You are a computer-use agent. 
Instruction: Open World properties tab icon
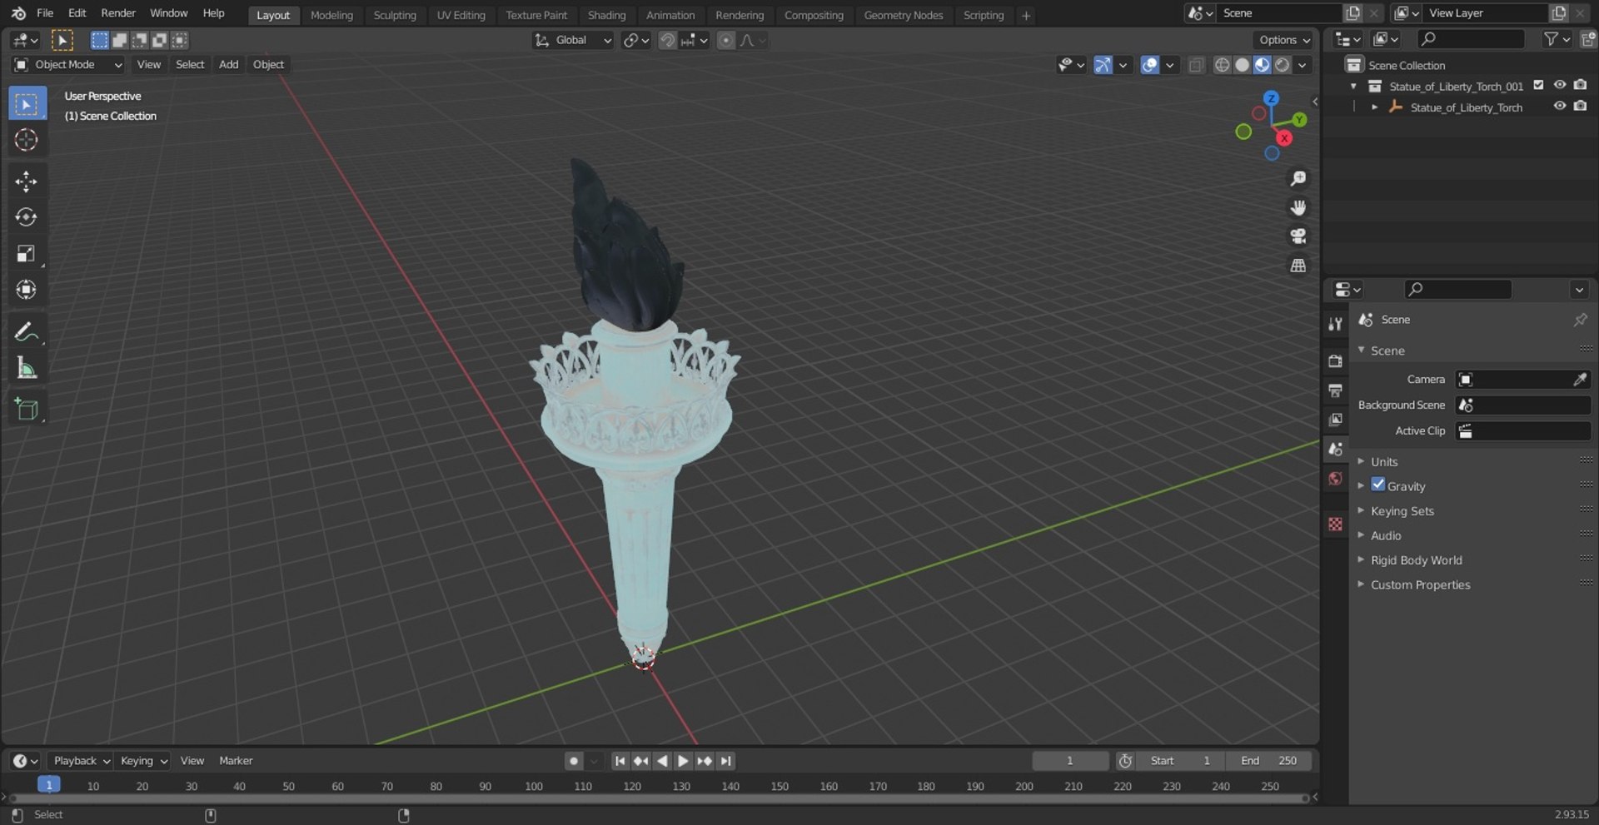[x=1335, y=479]
